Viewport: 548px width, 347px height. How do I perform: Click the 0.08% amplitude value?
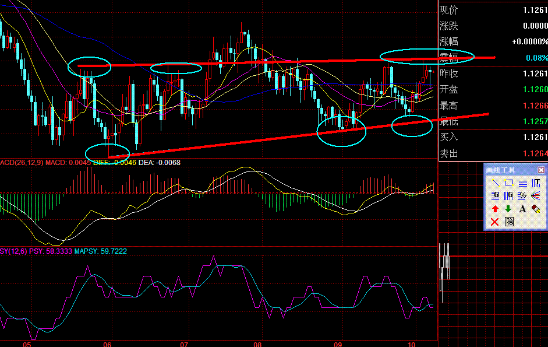[537, 58]
